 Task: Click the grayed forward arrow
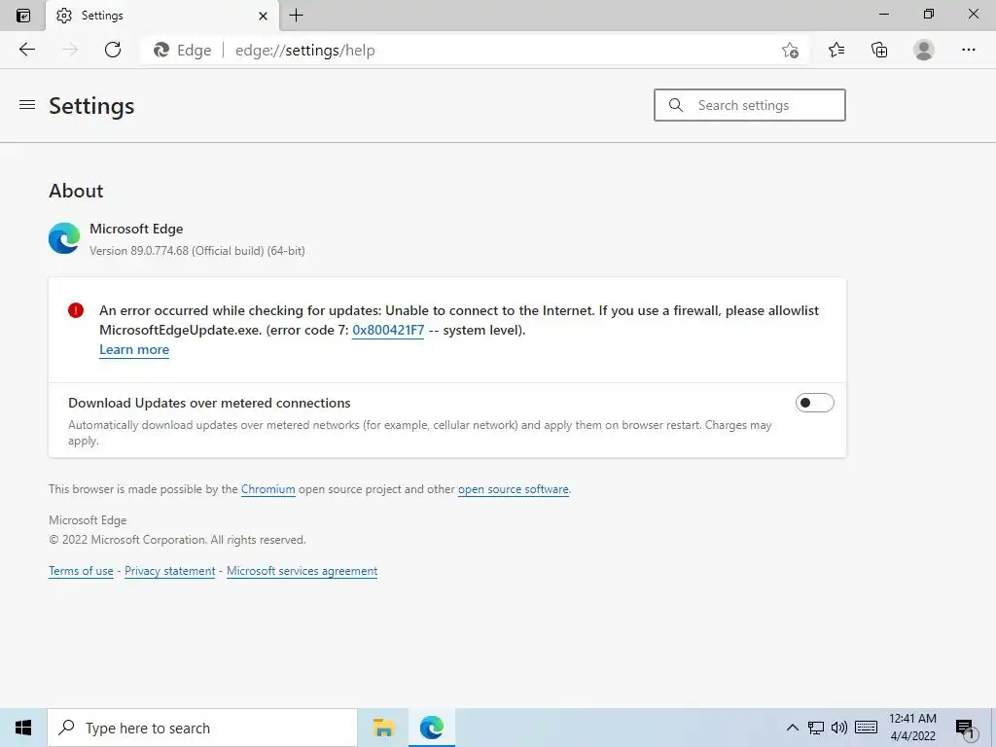coord(70,50)
